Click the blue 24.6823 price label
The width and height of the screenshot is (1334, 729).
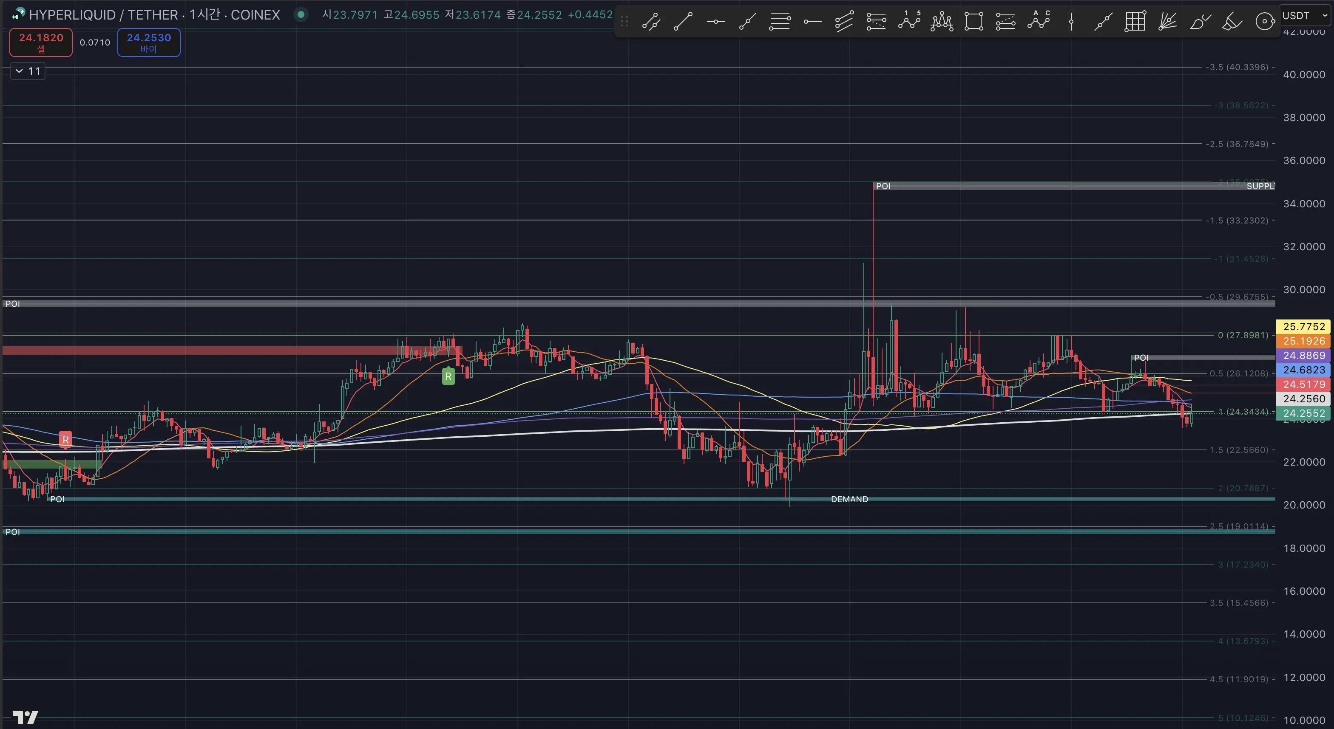click(x=1303, y=370)
